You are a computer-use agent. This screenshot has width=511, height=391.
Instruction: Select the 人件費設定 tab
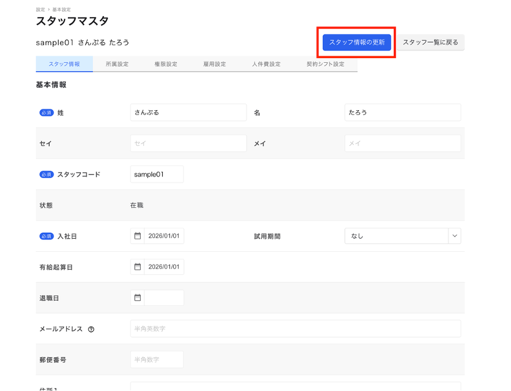pos(266,64)
